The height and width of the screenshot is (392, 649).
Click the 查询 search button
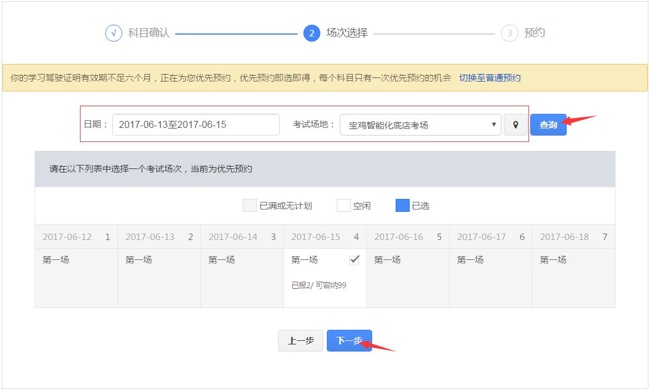click(x=548, y=124)
